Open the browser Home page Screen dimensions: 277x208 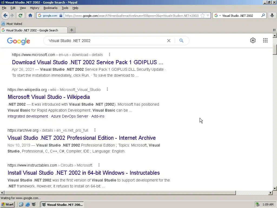(30, 15)
